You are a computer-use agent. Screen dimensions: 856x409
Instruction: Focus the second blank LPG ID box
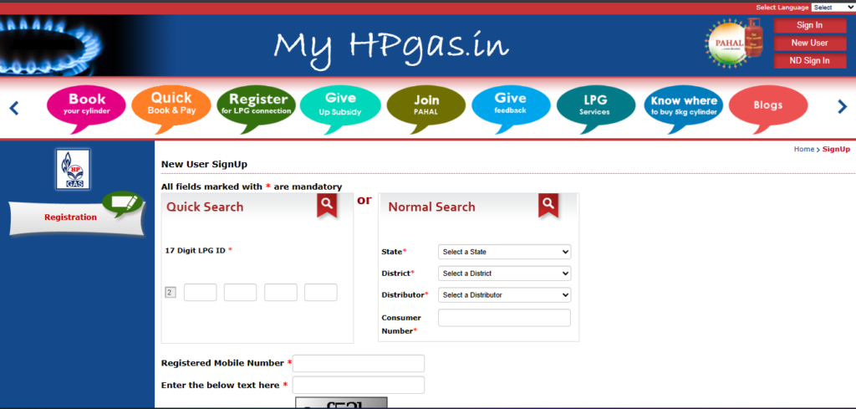(240, 292)
